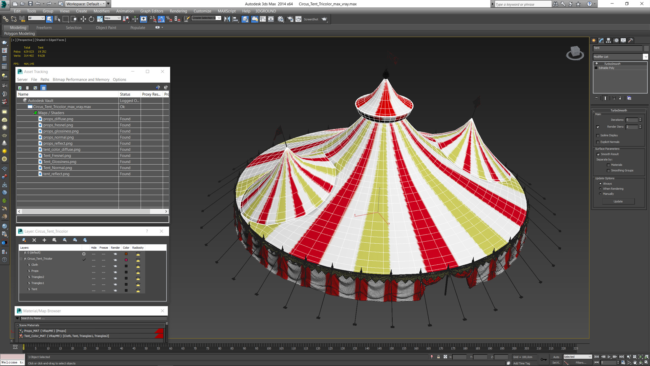Select Manually update option
Viewport: 650px width, 366px height.
600,194
